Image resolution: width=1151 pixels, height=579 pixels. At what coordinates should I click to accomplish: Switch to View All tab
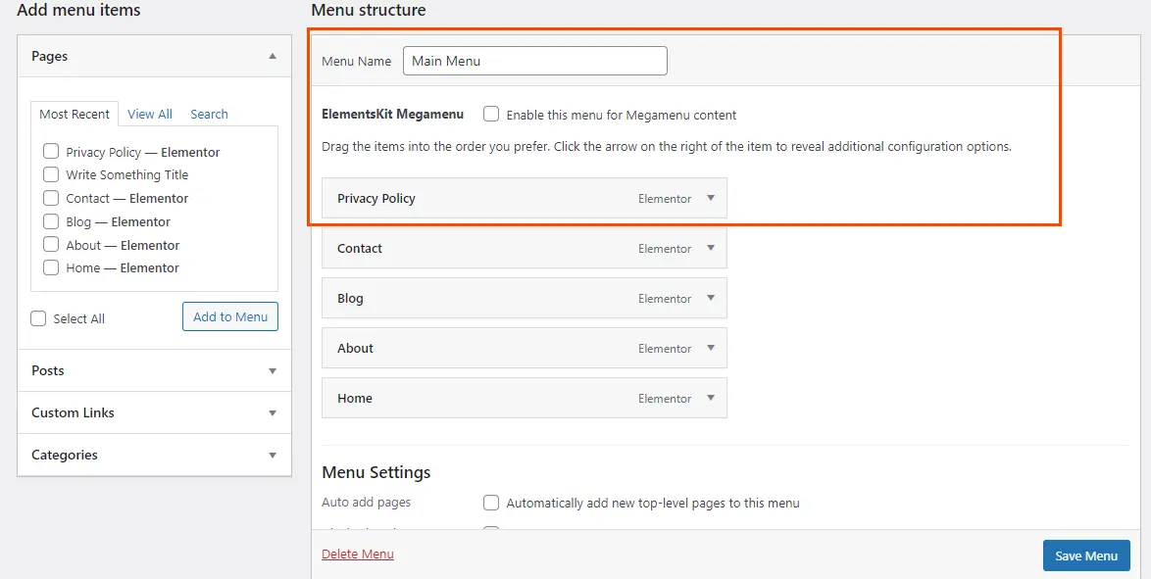[150, 114]
